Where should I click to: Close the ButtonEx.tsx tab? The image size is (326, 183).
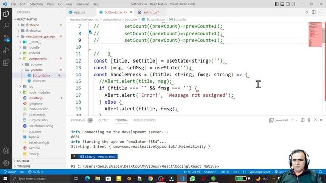[131, 12]
